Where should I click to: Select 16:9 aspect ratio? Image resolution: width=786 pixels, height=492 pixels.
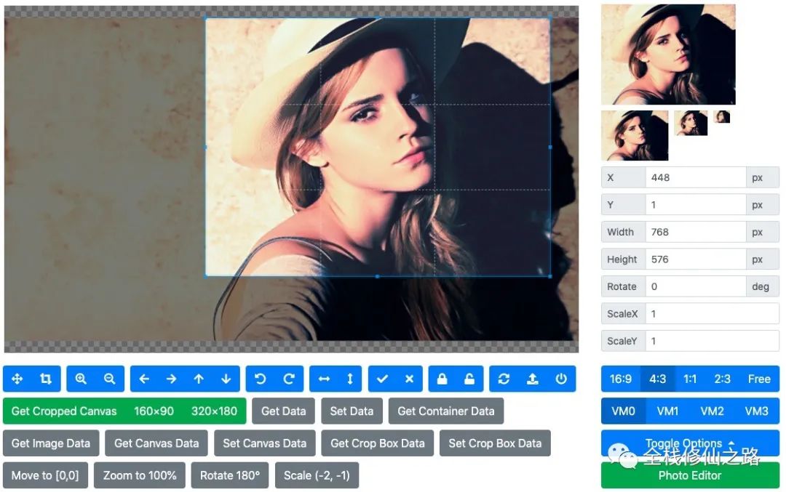(x=621, y=379)
